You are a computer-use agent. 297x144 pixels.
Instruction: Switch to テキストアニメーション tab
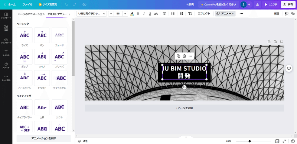coord(57,14)
